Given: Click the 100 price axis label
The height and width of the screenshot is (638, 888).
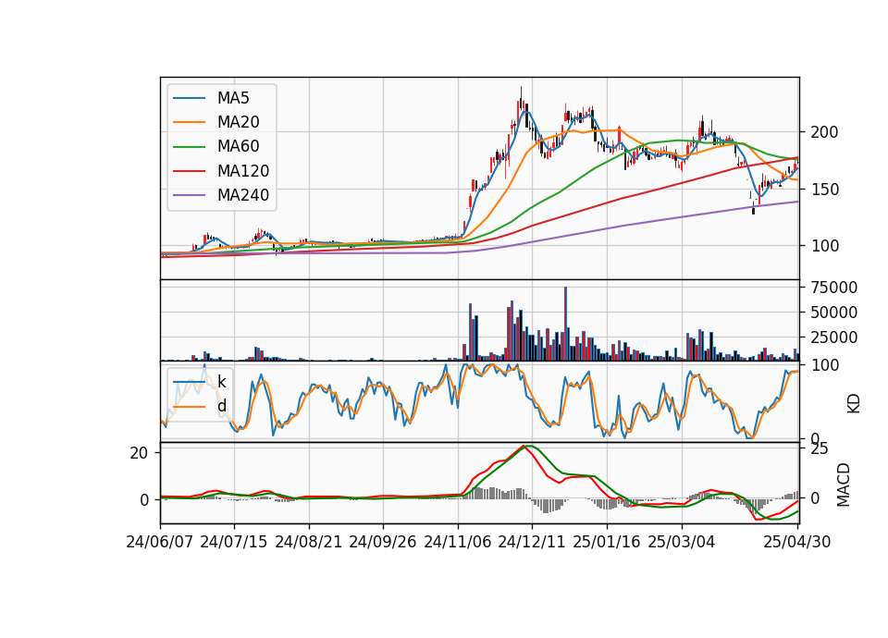Looking at the screenshot, I should 824,246.
